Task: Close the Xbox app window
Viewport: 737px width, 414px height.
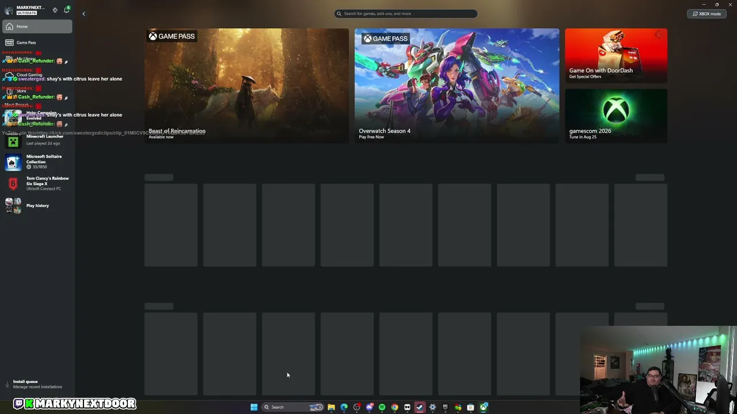Action: tap(730, 5)
